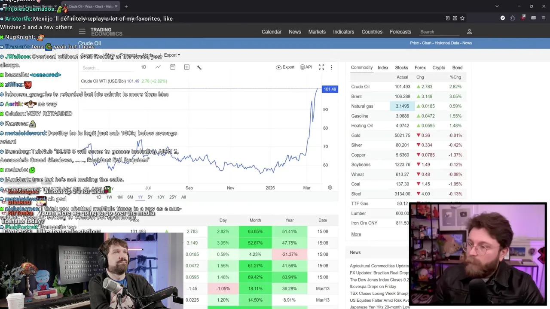Screen dimensions: 550x309
Task: Open the V extension icon
Action: [502, 18]
